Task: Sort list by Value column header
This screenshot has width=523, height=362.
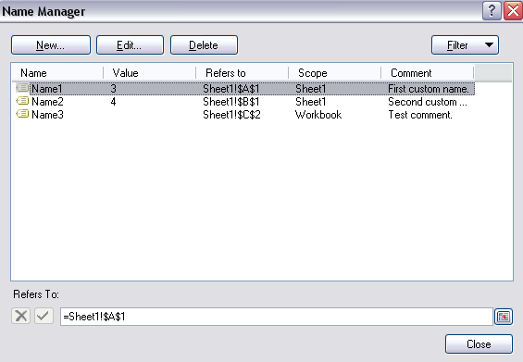Action: pyautogui.click(x=150, y=73)
